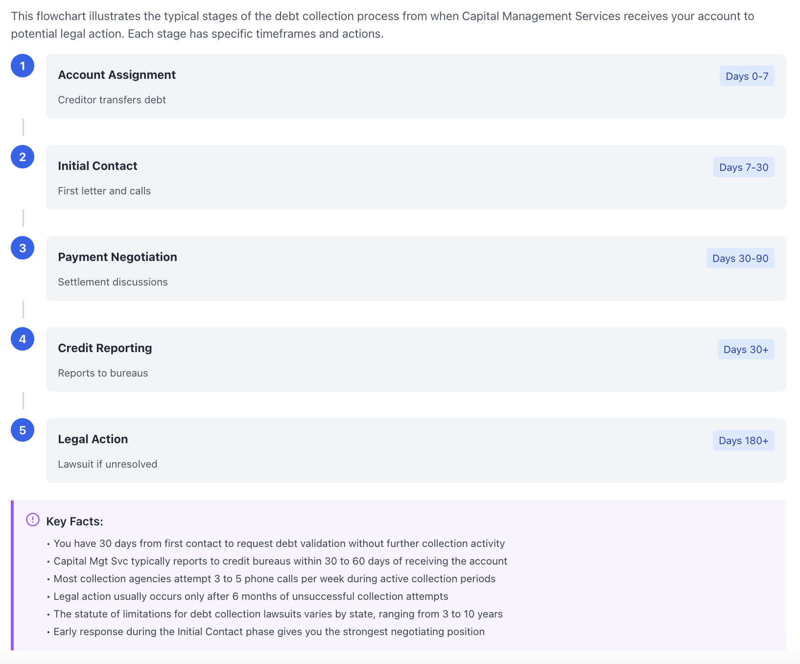
Task: Click the Days 7-30 badge
Action: coord(744,167)
